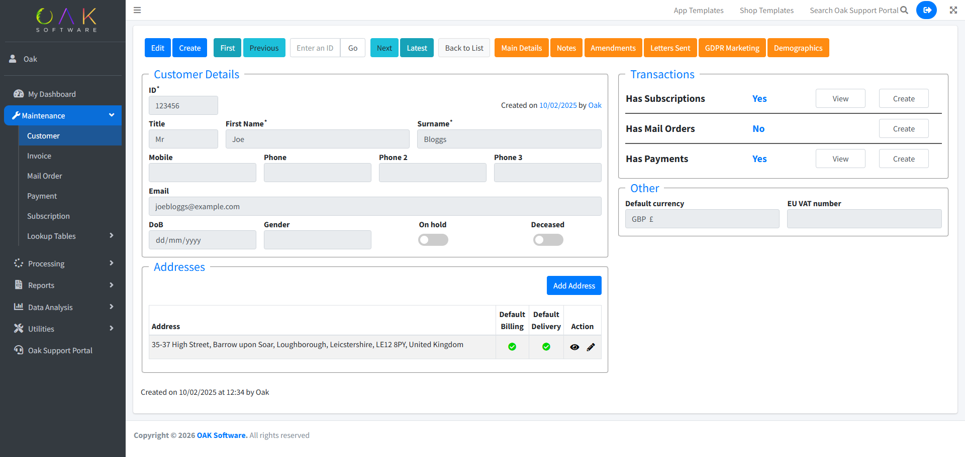965x457 pixels.
Task: Click the pencil edit icon for the address
Action: [591, 347]
